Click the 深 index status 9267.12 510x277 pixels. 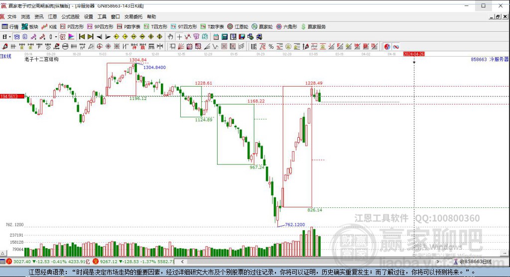pyautogui.click(x=133, y=262)
